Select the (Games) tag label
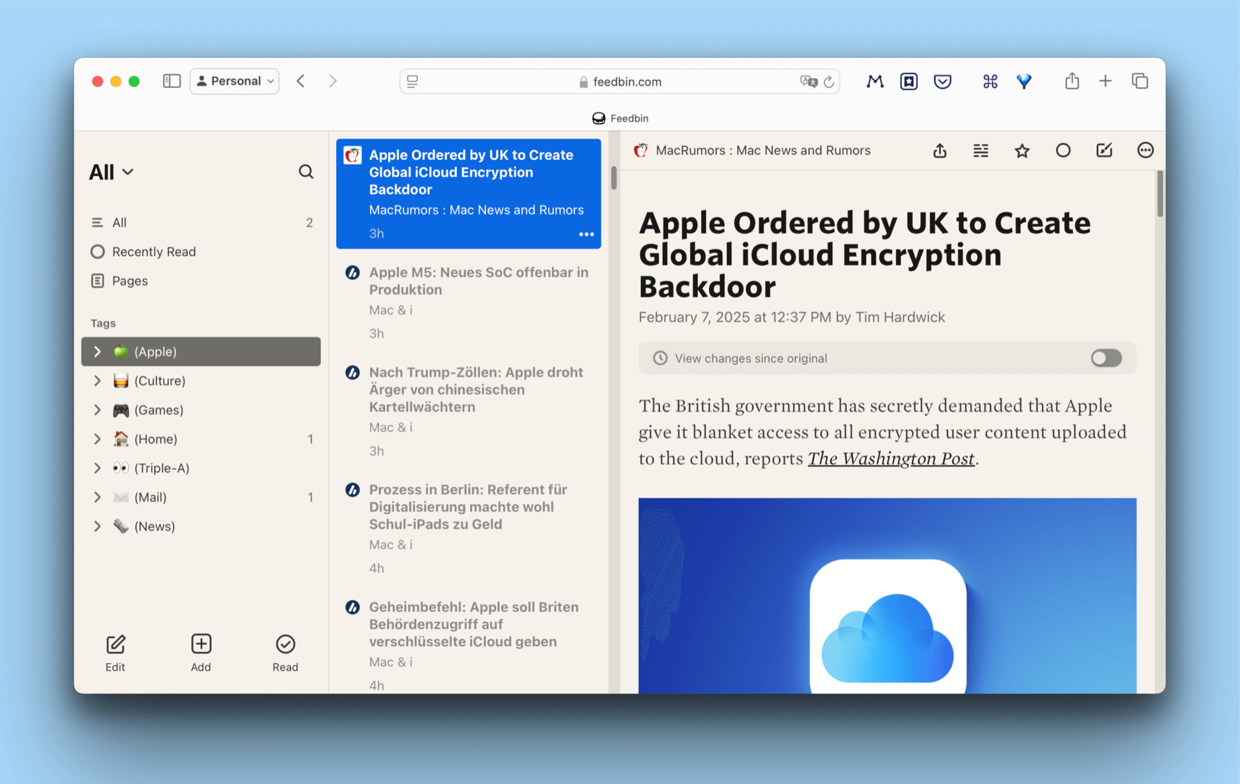The width and height of the screenshot is (1240, 784). (x=158, y=410)
